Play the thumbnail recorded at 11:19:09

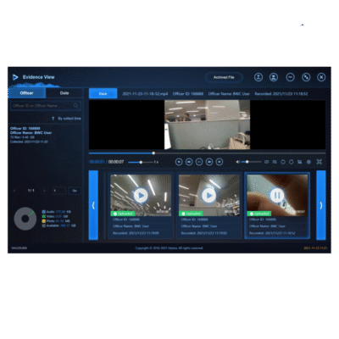coord(141,195)
